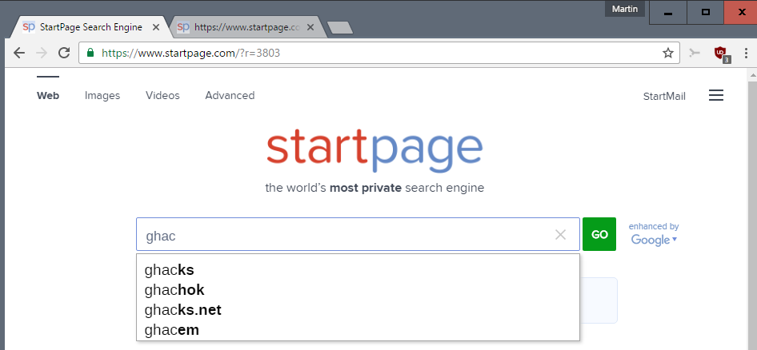Click the Martin profile button

pyautogui.click(x=625, y=9)
